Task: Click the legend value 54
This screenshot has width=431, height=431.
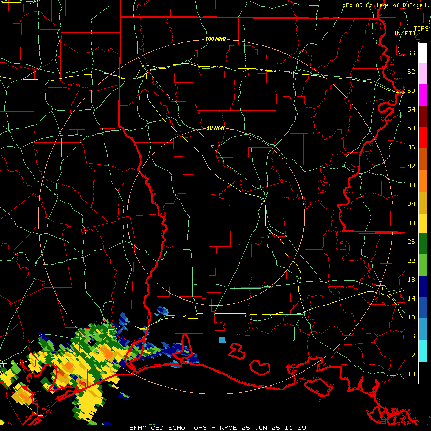Action: 411,109
